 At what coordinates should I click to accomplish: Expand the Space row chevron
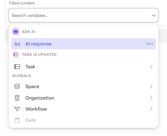coord(151,86)
